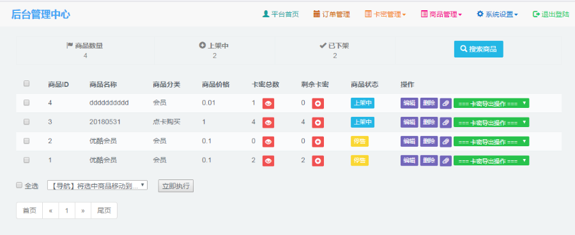575x235 pixels.
Task: Click price 0.01 cell
Action: pyautogui.click(x=209, y=103)
